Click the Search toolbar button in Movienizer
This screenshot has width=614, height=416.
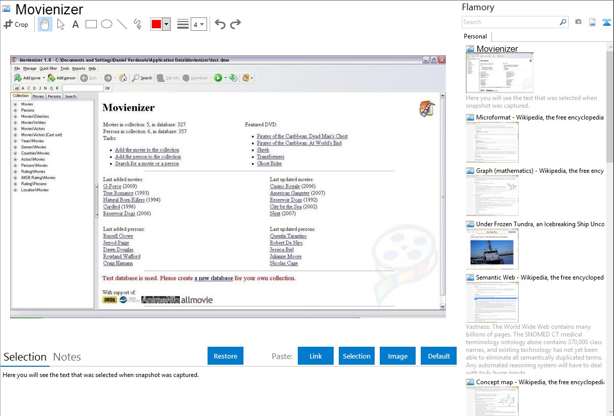point(142,77)
